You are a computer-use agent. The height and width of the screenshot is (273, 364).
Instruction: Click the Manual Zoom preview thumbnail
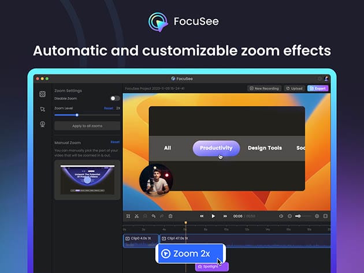(87, 179)
